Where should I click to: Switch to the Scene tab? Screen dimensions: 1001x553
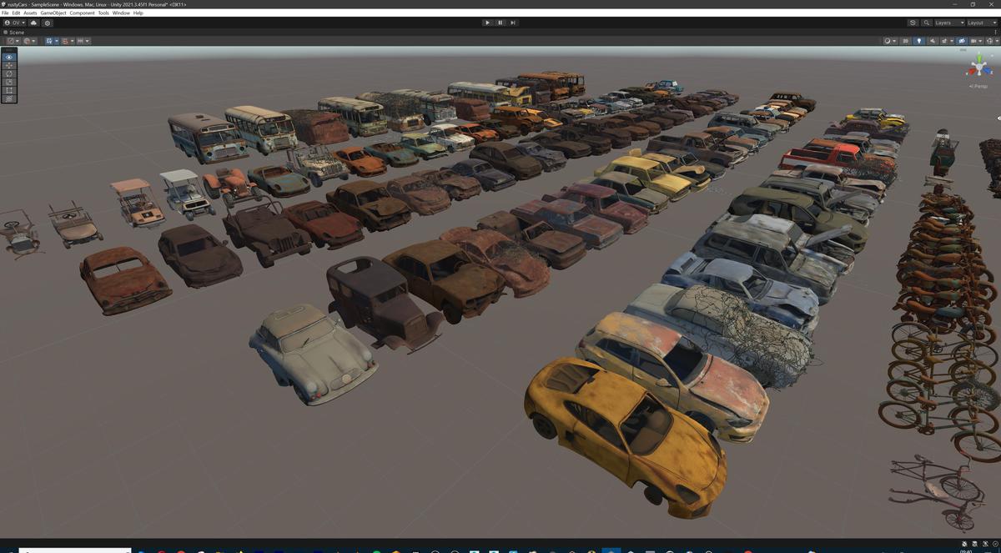[15, 32]
